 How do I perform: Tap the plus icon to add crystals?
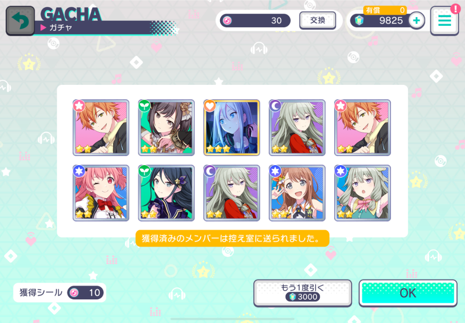coord(416,20)
